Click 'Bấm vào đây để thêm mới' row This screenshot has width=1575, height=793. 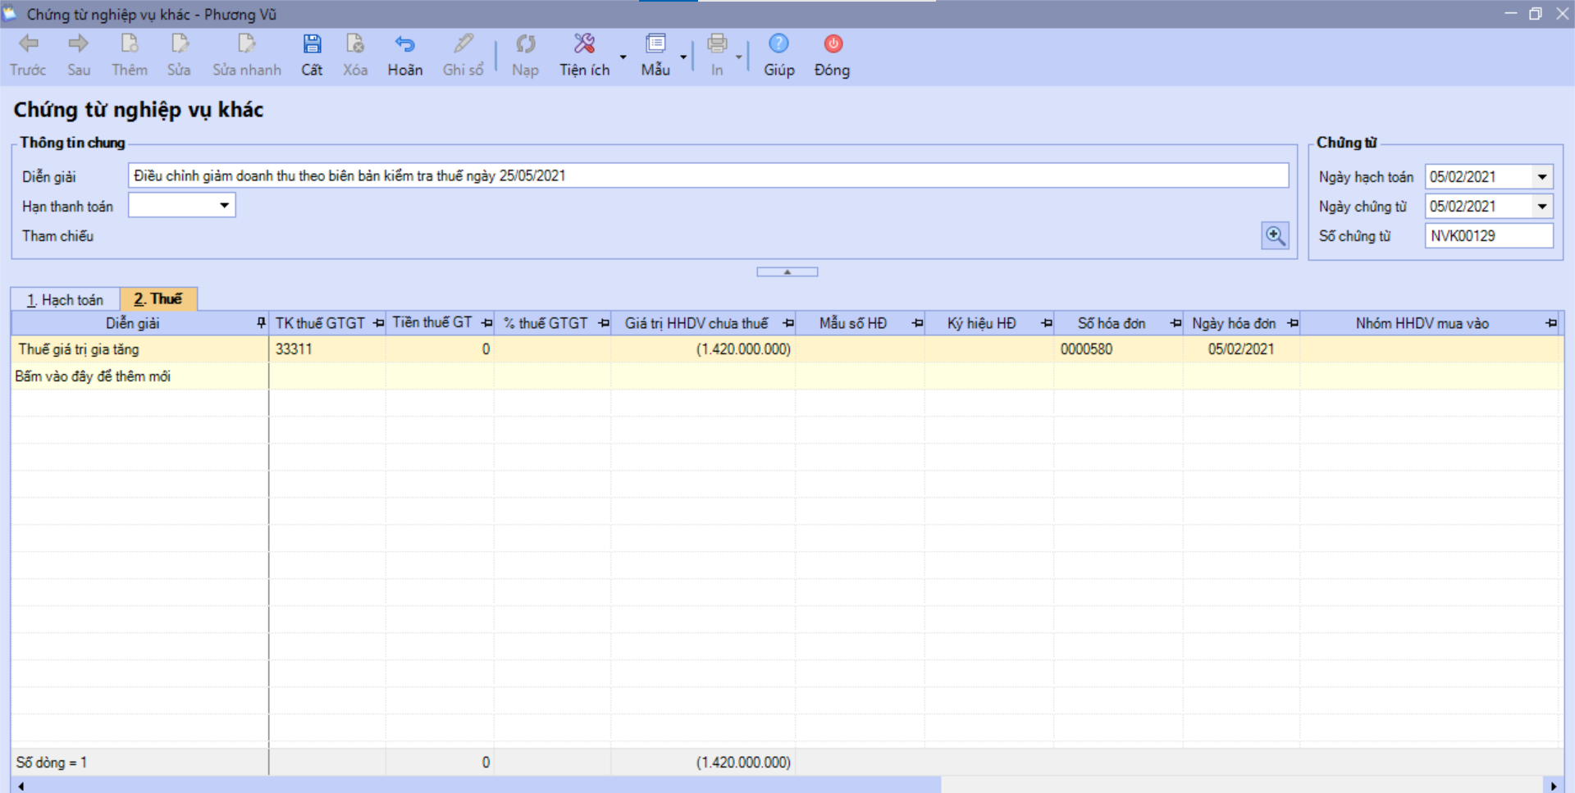click(93, 376)
